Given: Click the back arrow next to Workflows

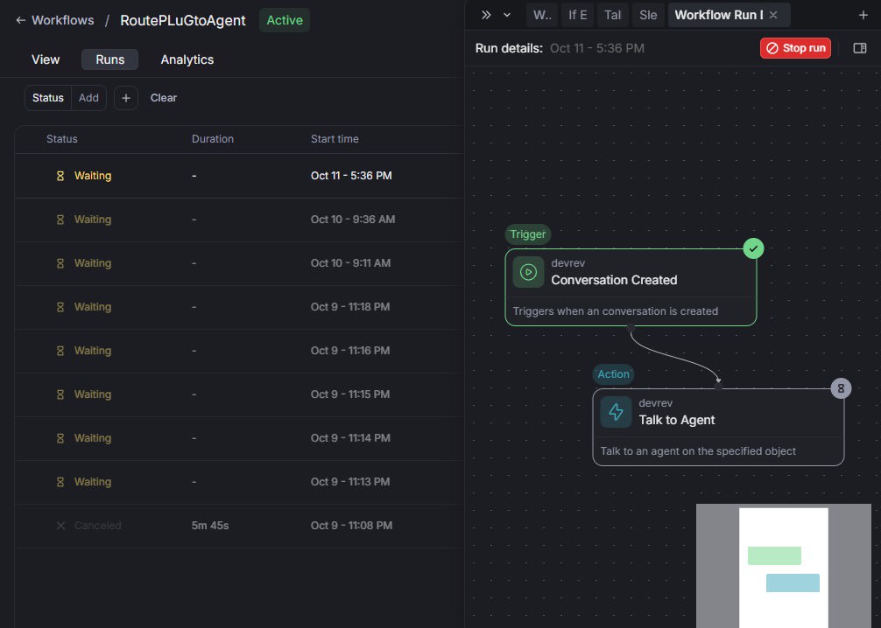Looking at the screenshot, I should pos(20,20).
